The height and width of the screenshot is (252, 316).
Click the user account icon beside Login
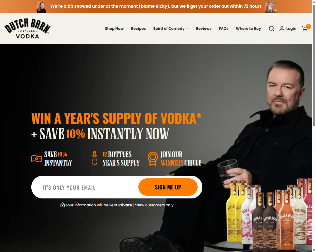point(282,28)
